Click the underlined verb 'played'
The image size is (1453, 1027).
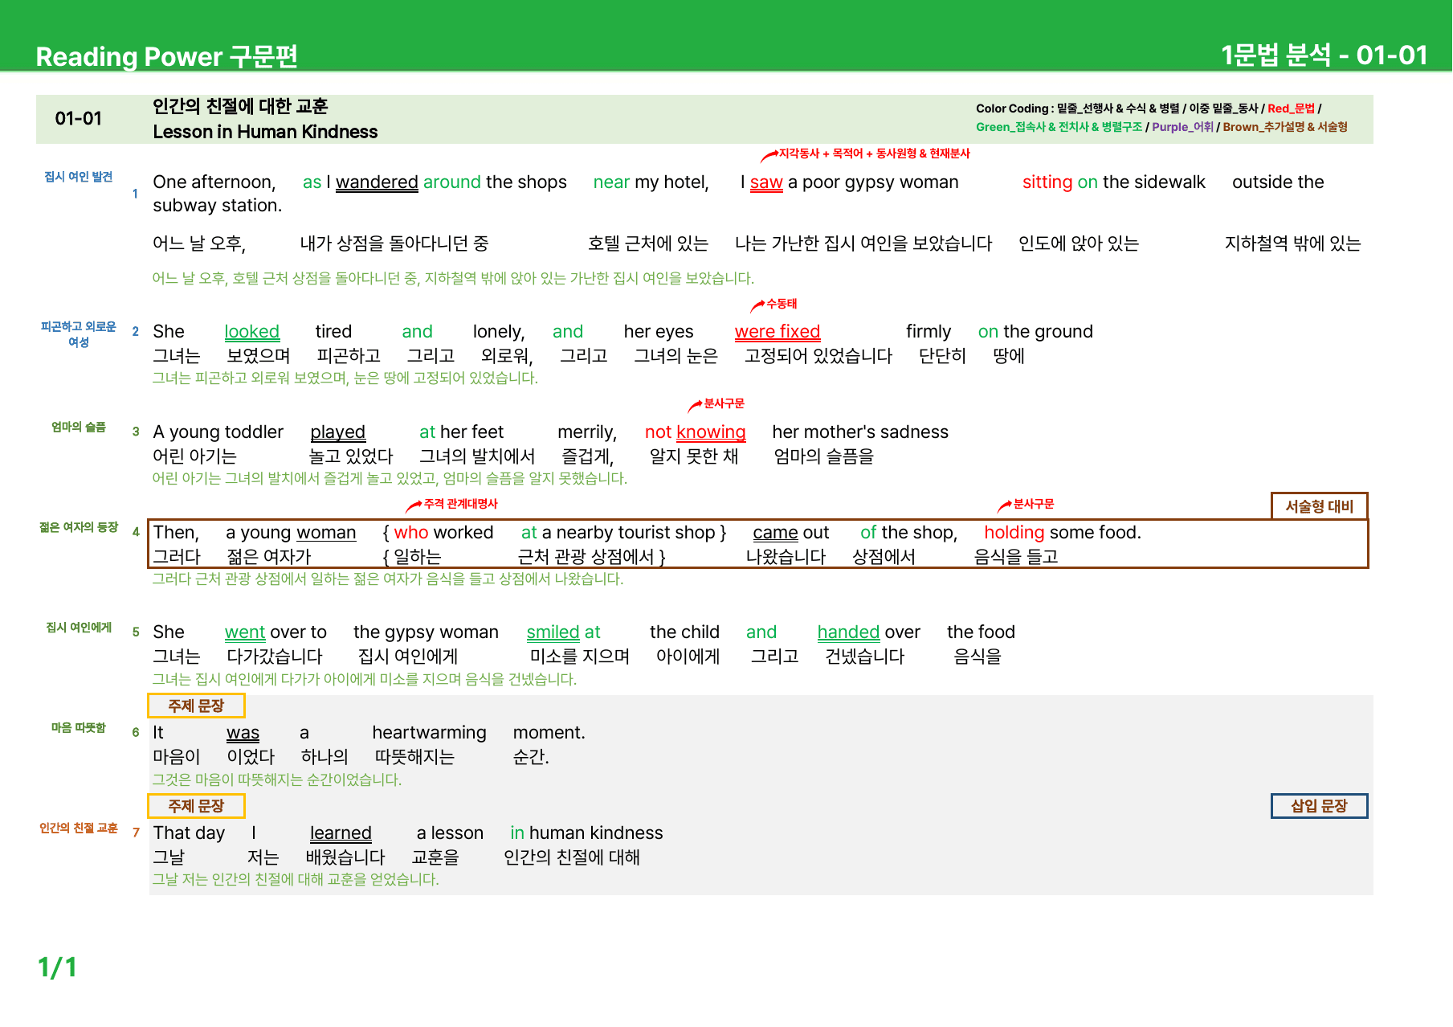pos(338,432)
